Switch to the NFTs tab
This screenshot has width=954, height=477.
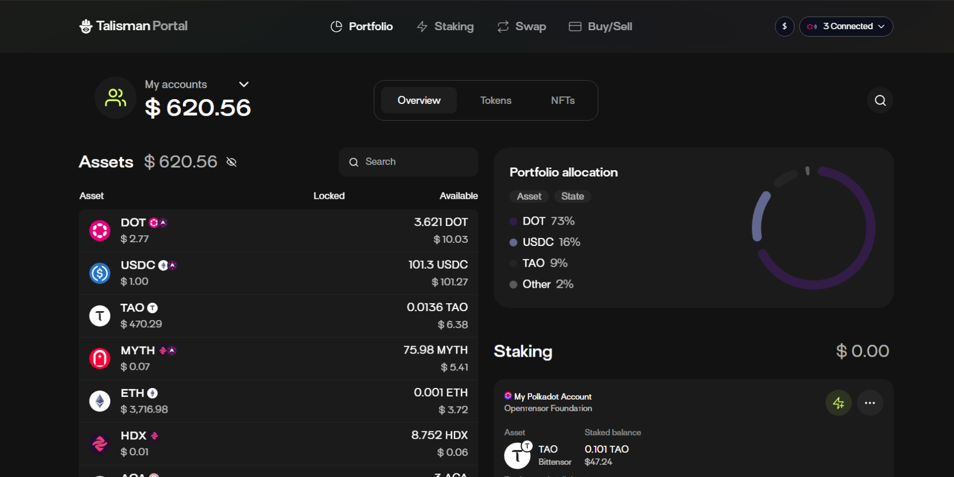(562, 101)
